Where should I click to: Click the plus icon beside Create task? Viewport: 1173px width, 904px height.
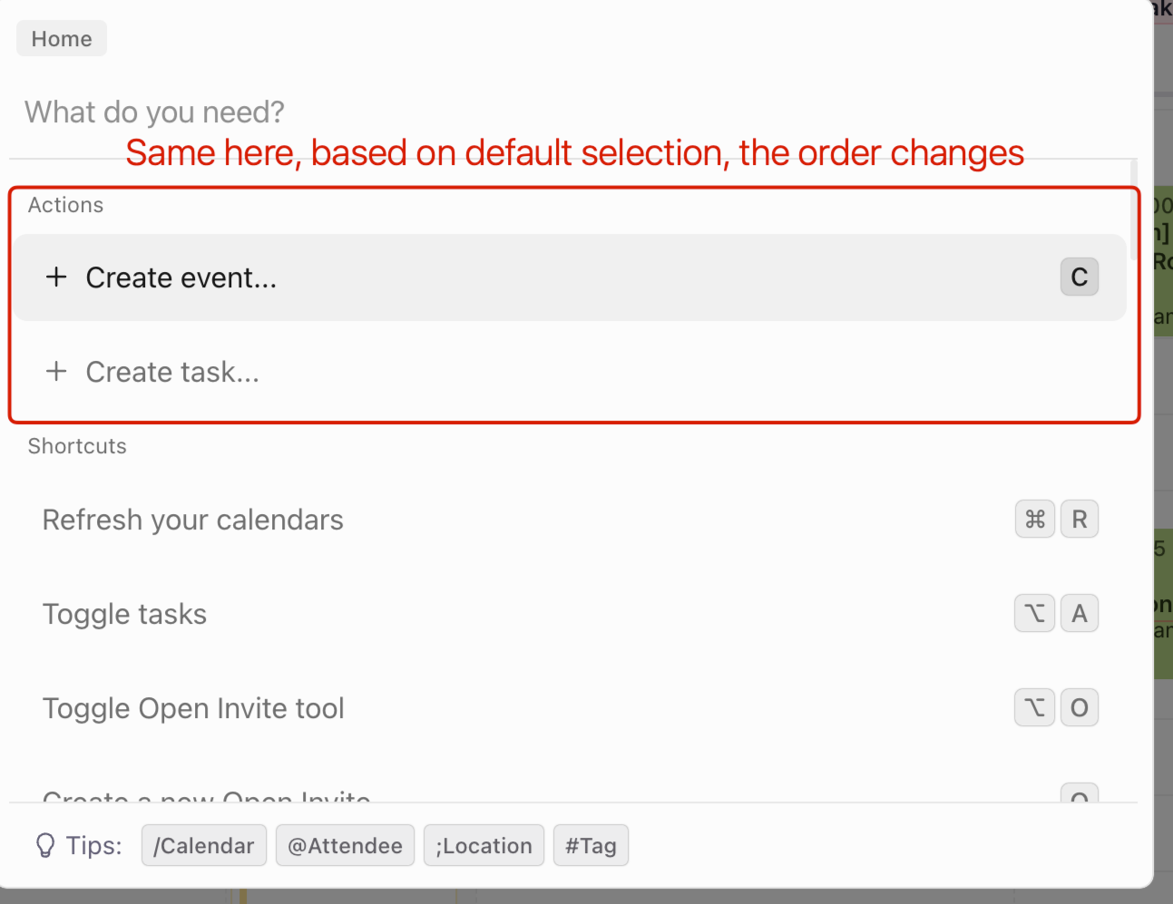56,371
